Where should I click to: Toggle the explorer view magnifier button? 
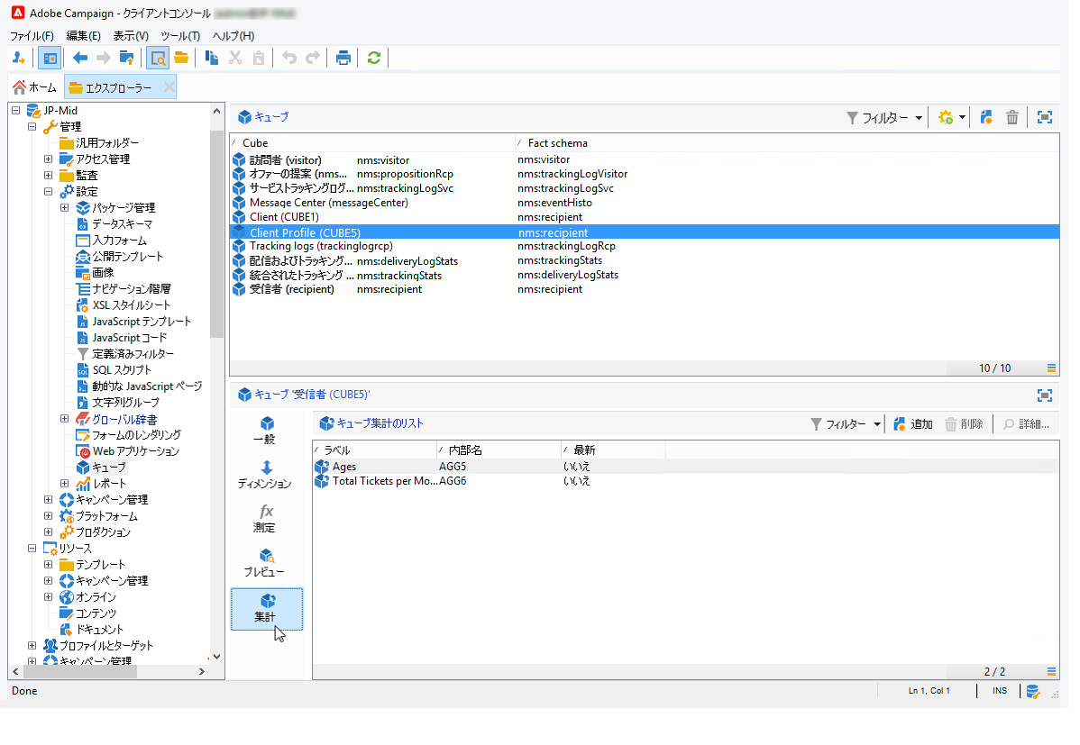[158, 59]
